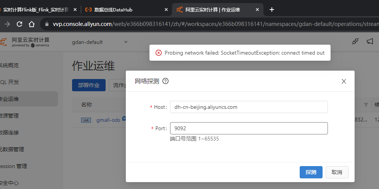Click the address bar URL
379x189 pixels.
216,24
